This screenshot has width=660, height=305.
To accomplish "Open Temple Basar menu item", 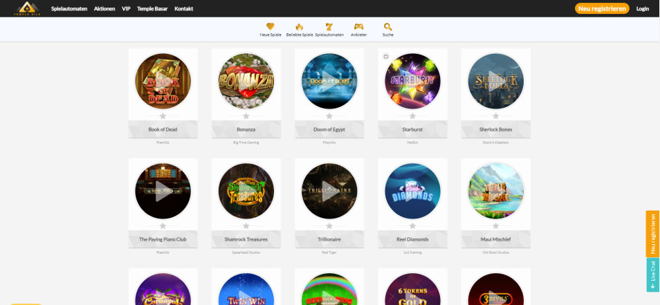I will pos(152,8).
